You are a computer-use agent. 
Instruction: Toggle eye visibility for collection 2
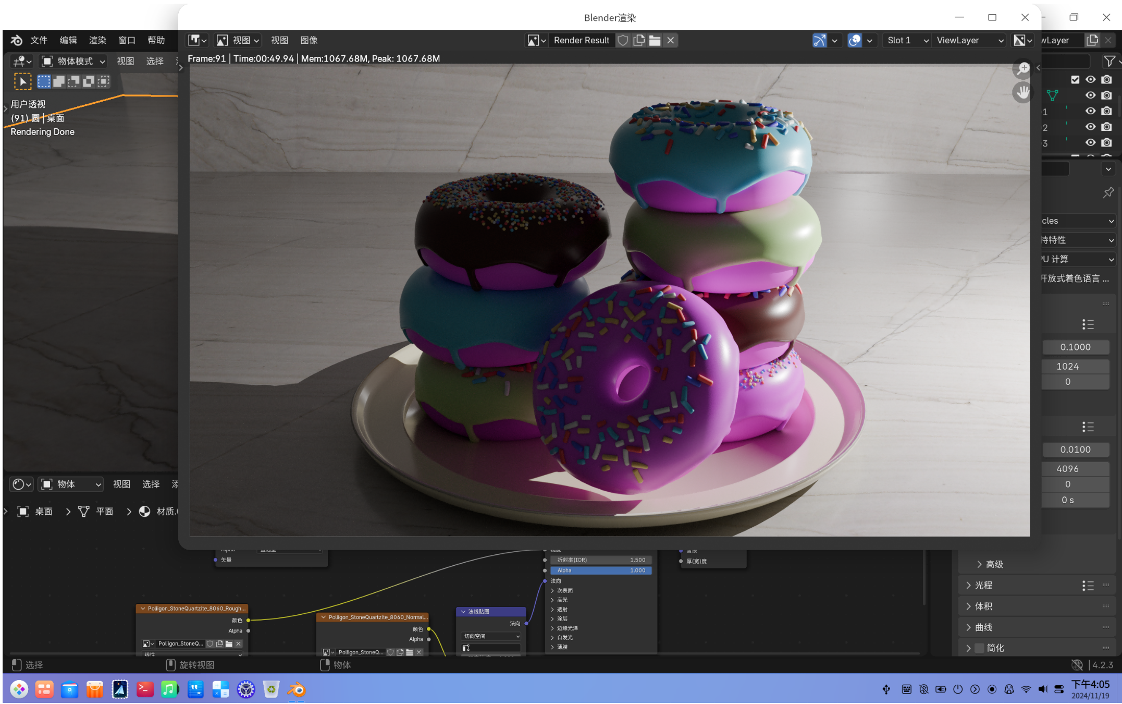pos(1090,127)
